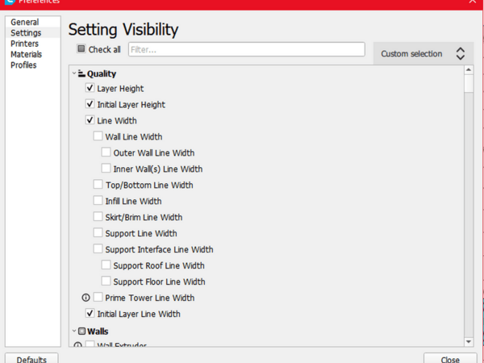Click the Walls category icon
The height and width of the screenshot is (363, 484).
[x=81, y=332]
